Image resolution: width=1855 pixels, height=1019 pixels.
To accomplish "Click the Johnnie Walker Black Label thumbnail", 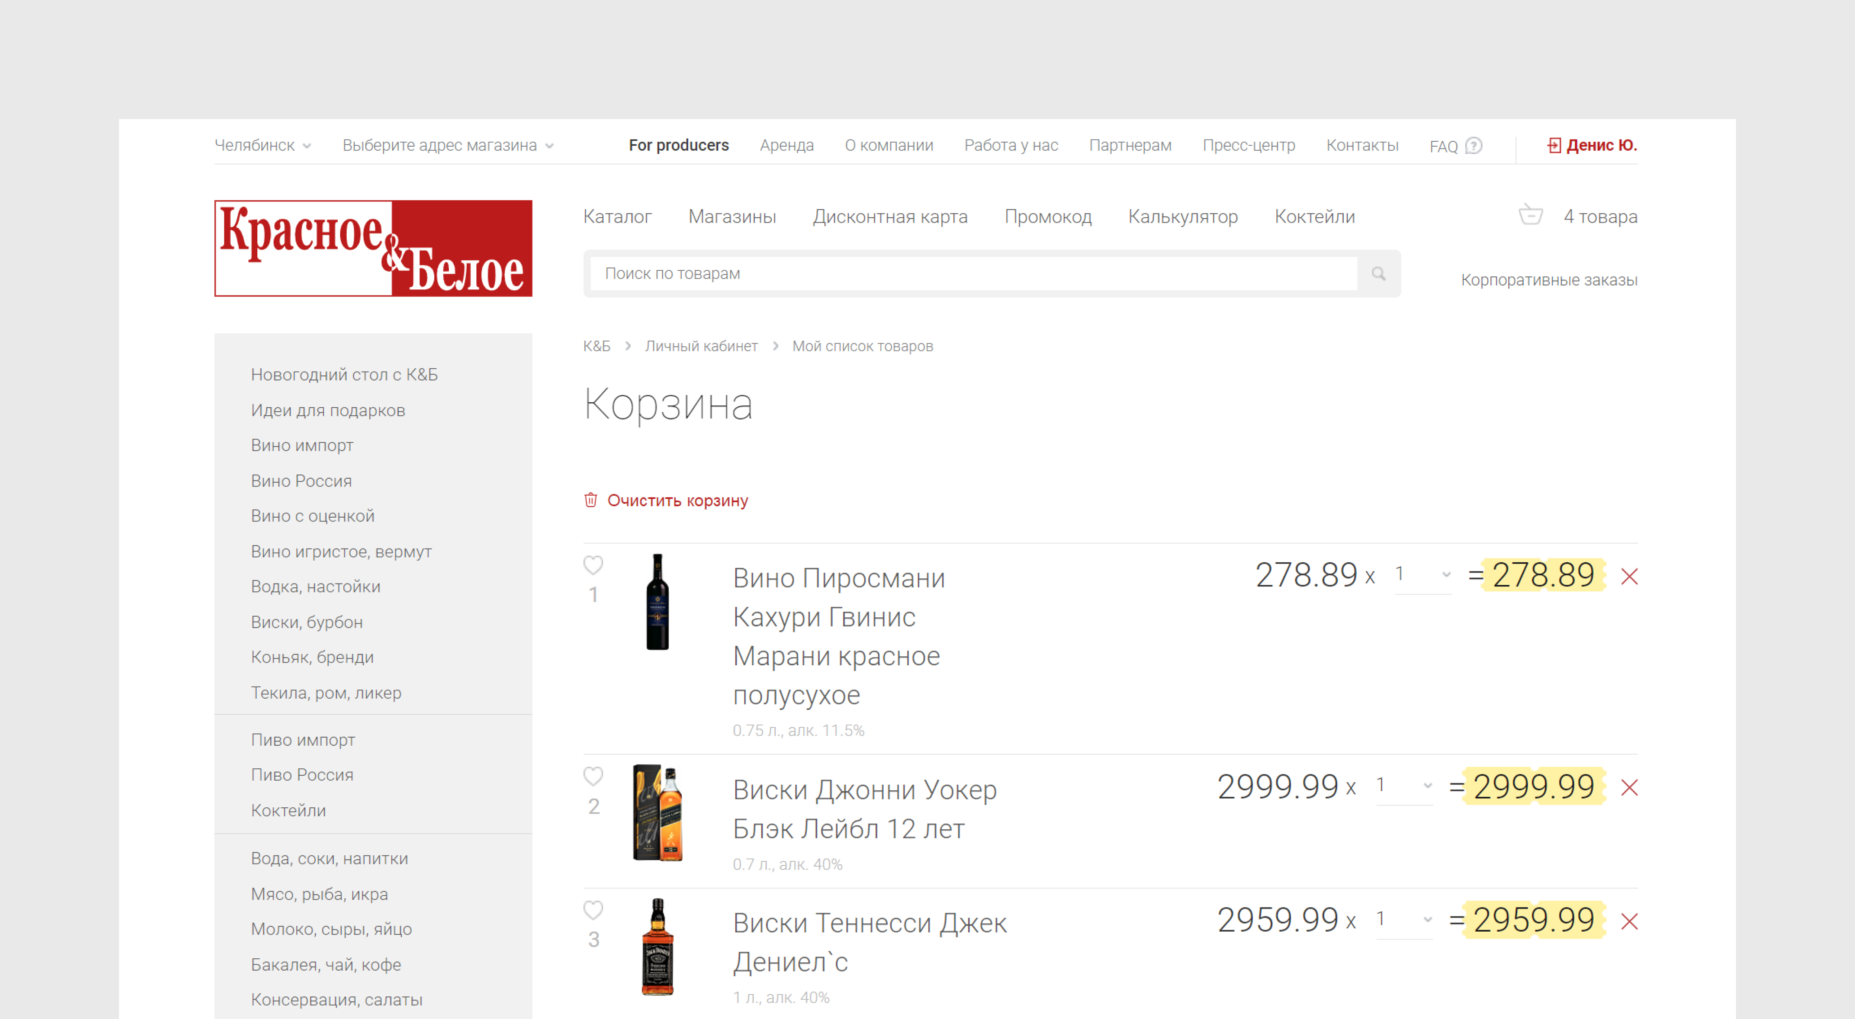I will coord(658,813).
